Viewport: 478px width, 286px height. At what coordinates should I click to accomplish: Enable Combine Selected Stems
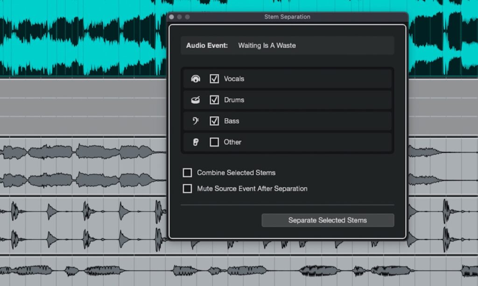point(187,172)
